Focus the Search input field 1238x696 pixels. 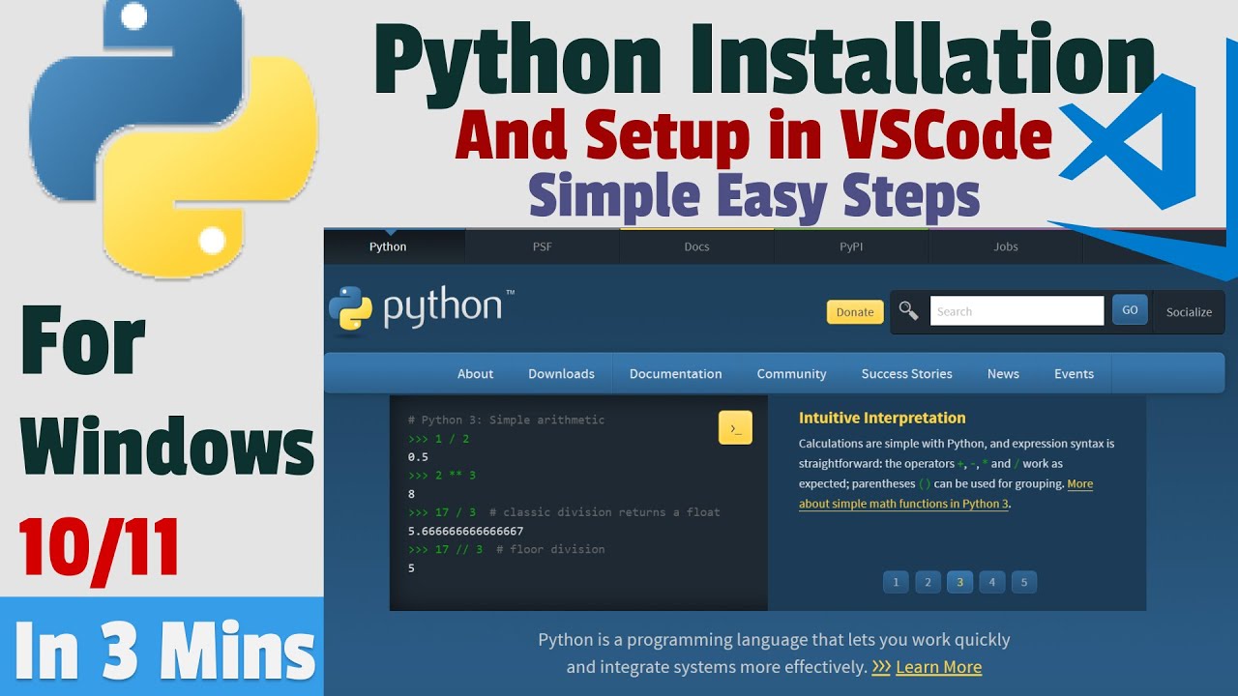(1017, 311)
